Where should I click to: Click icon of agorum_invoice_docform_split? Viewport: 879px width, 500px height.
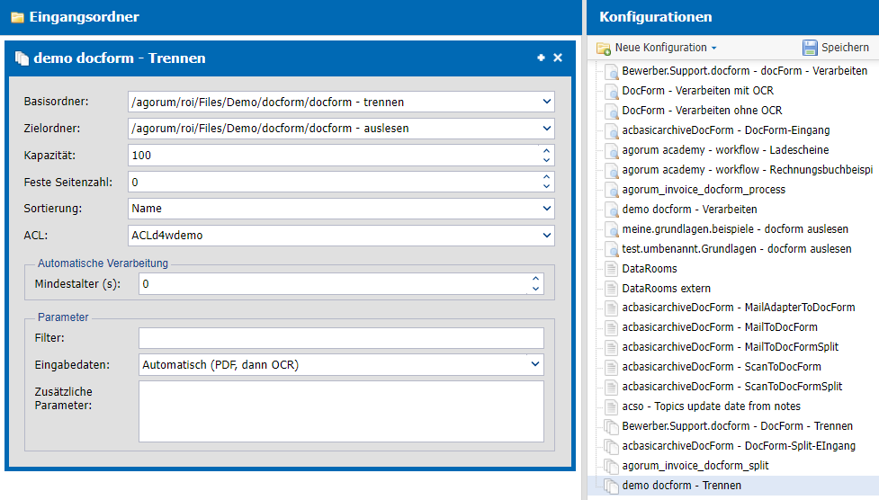tap(611, 466)
